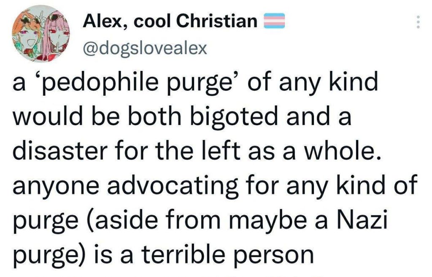The height and width of the screenshot is (277, 432).
Task: Open profile via 'Alex, cool Christian' name
Action: [x=170, y=21]
